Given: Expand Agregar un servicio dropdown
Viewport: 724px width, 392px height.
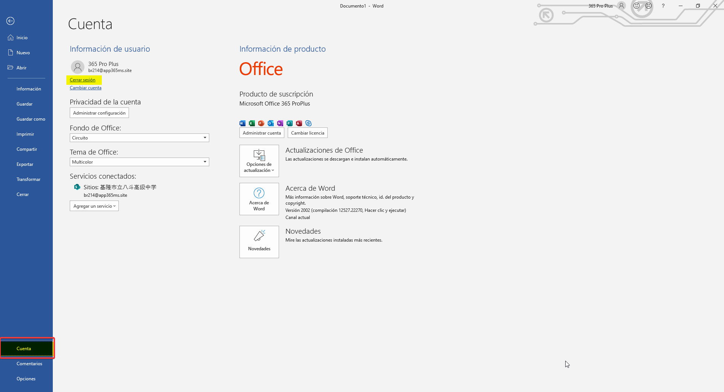Looking at the screenshot, I should (94, 206).
